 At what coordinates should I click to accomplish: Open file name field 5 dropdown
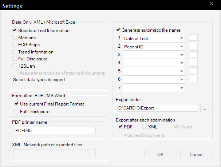click(x=181, y=71)
